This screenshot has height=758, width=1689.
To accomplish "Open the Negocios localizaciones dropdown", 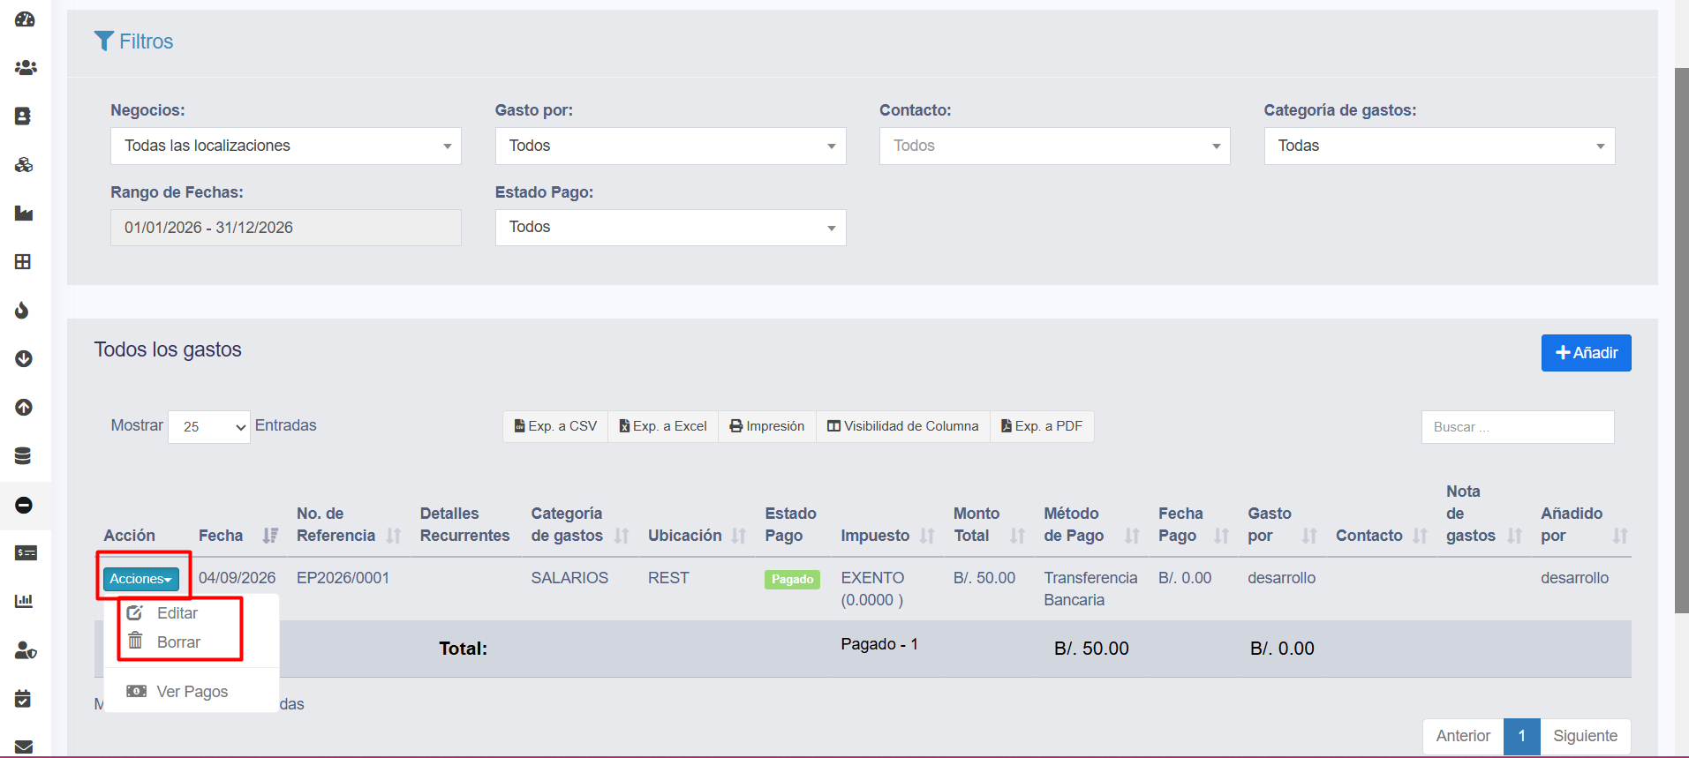I will (286, 146).
